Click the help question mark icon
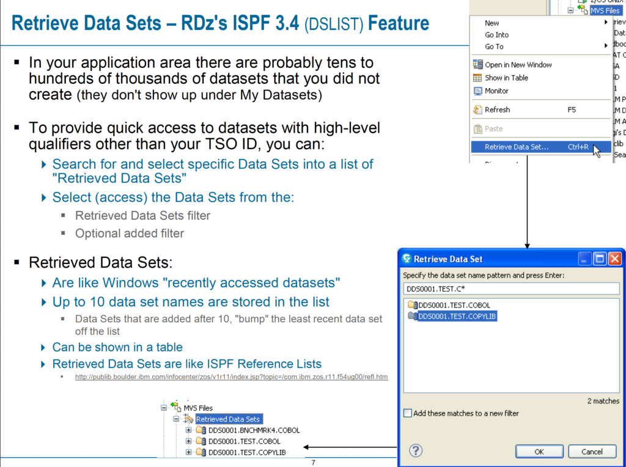 click(x=416, y=451)
